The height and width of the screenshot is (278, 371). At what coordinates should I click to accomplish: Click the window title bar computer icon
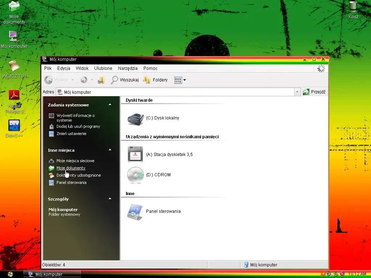pos(45,59)
